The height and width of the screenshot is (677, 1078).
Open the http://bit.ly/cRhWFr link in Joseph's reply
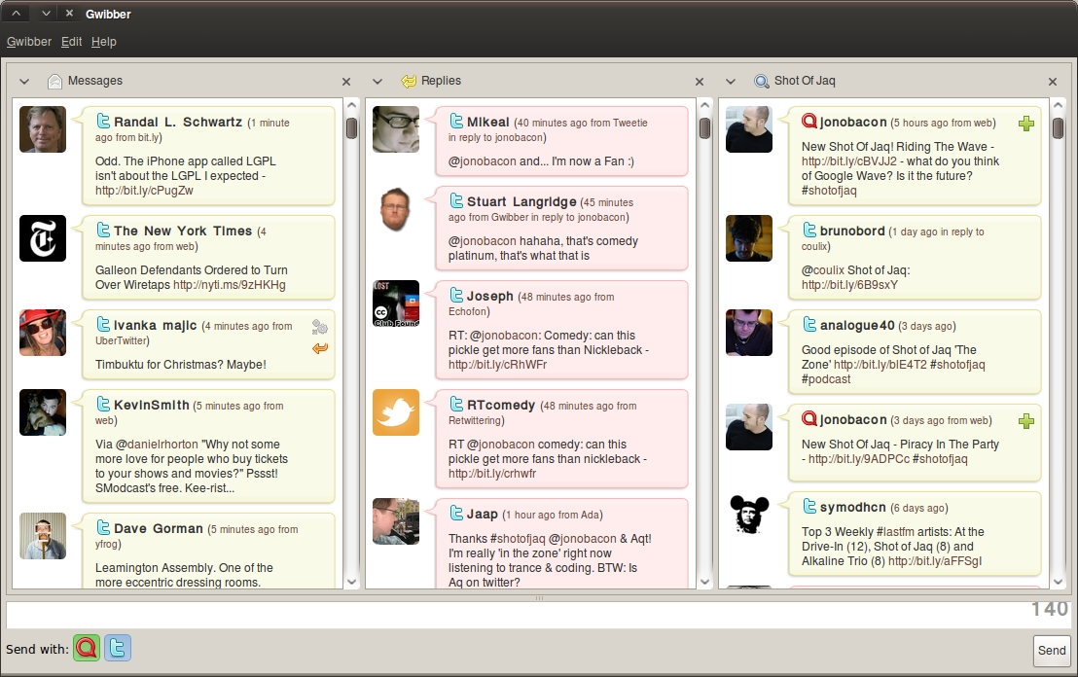coord(498,364)
